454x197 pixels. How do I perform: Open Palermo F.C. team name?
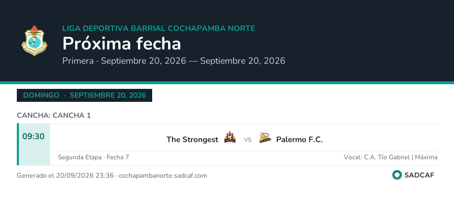point(299,140)
